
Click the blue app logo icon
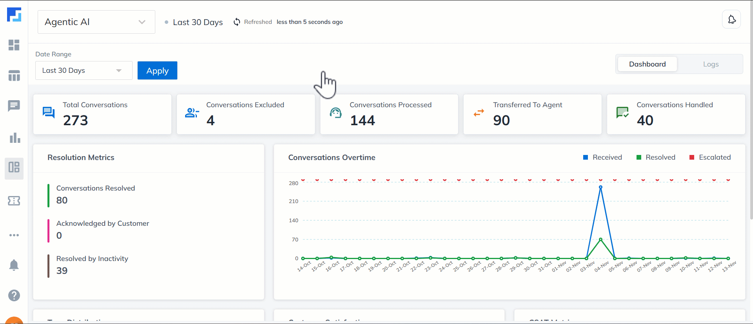[14, 14]
